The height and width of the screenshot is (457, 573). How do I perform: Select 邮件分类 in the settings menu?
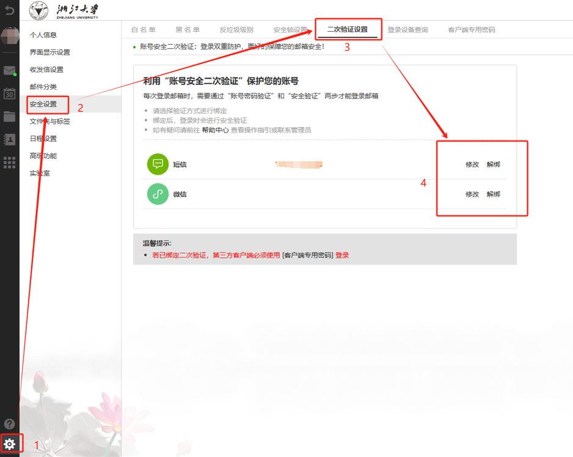(x=43, y=87)
